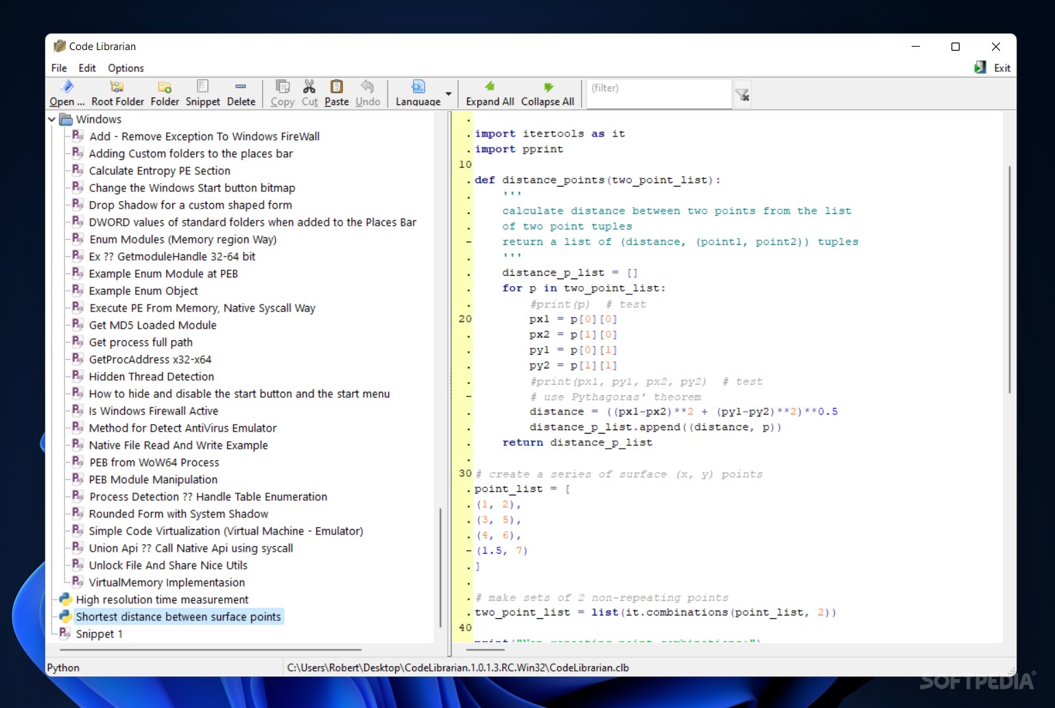Click the tree panel horizontal scrollbar
The image size is (1055, 708).
(210, 650)
